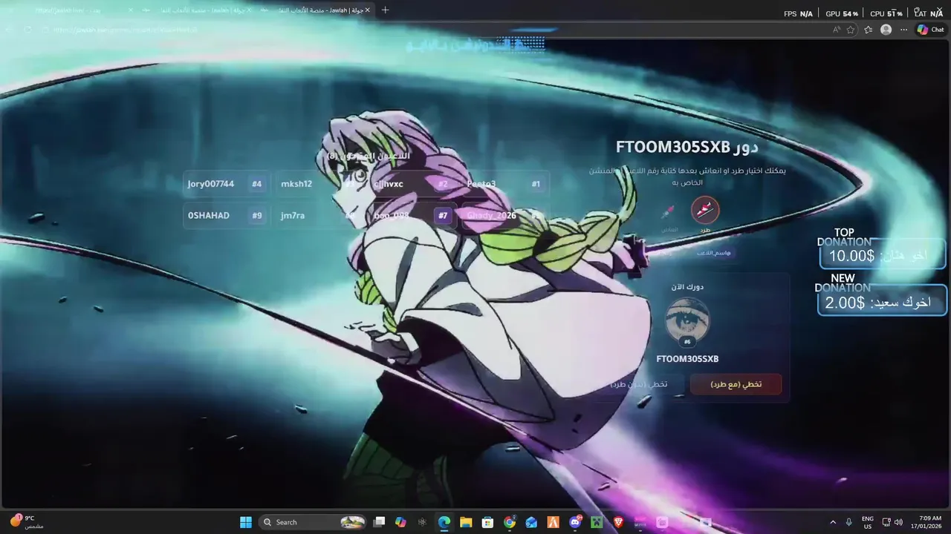Click the taskbar Search box
951x534 pixels.
coord(312,522)
